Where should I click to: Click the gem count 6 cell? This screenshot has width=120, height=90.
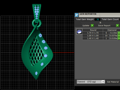click(x=106, y=33)
